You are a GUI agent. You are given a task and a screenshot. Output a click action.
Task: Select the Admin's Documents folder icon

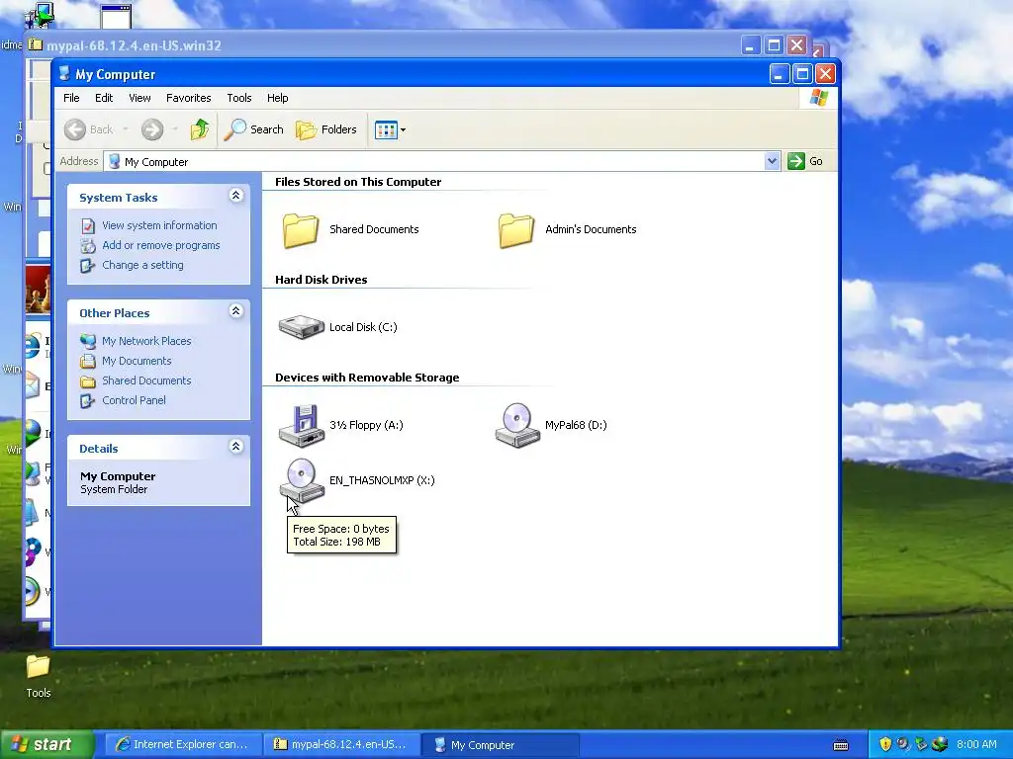[516, 229]
